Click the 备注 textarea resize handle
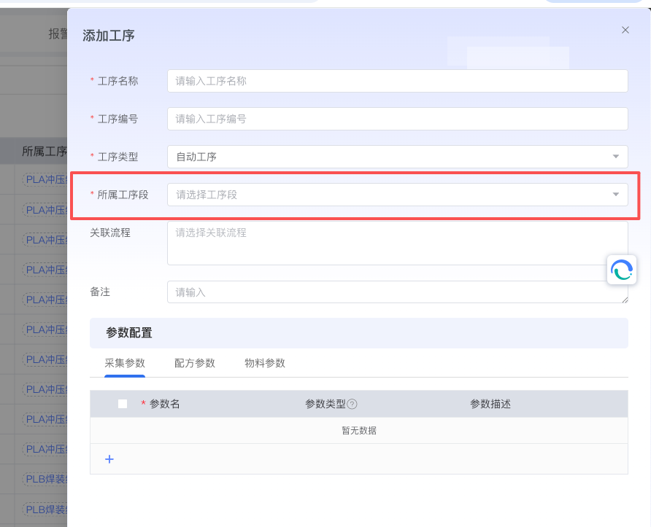 625,300
